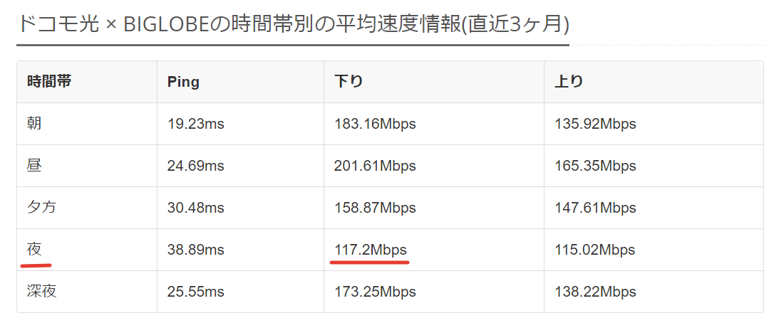The image size is (774, 323).
Task: Select the 173.25Mbps download cell
Action: 375,292
